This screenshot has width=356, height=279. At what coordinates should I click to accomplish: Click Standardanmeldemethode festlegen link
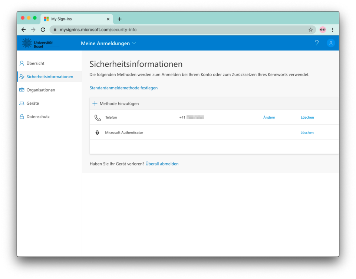[123, 88]
